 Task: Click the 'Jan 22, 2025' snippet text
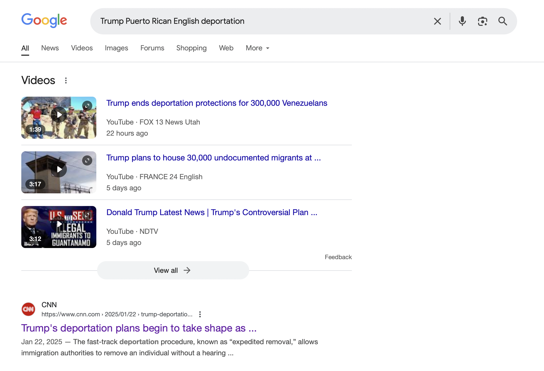click(42, 342)
